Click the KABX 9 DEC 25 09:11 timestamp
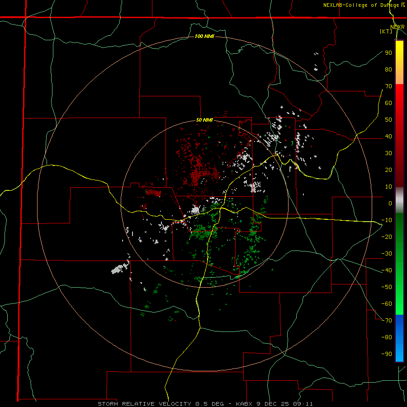Screen dimensions: 407x407 tap(274, 404)
